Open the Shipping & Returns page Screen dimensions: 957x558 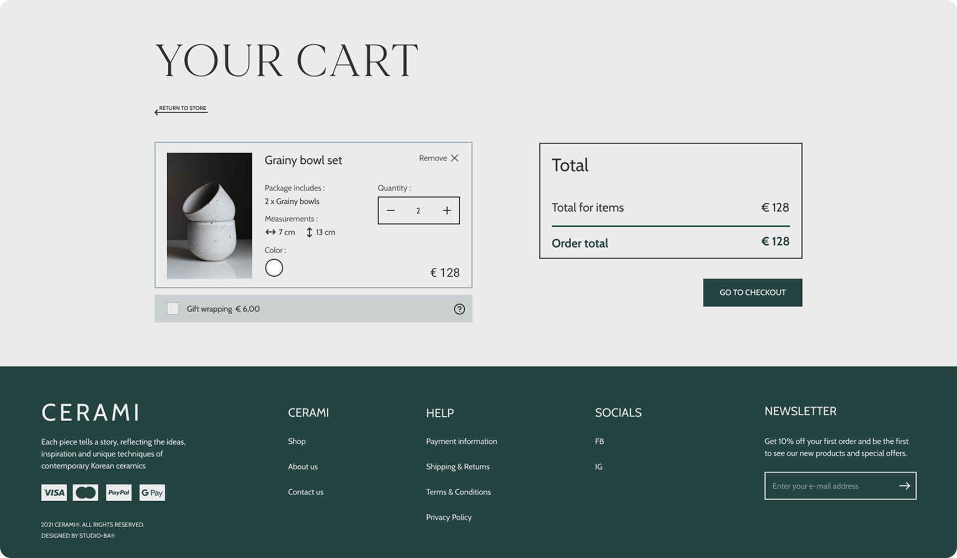coord(458,466)
